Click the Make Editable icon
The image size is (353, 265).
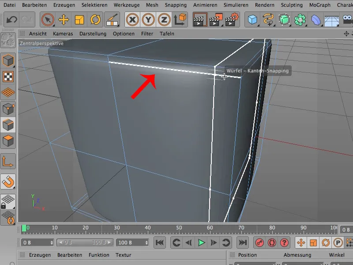pos(8,40)
